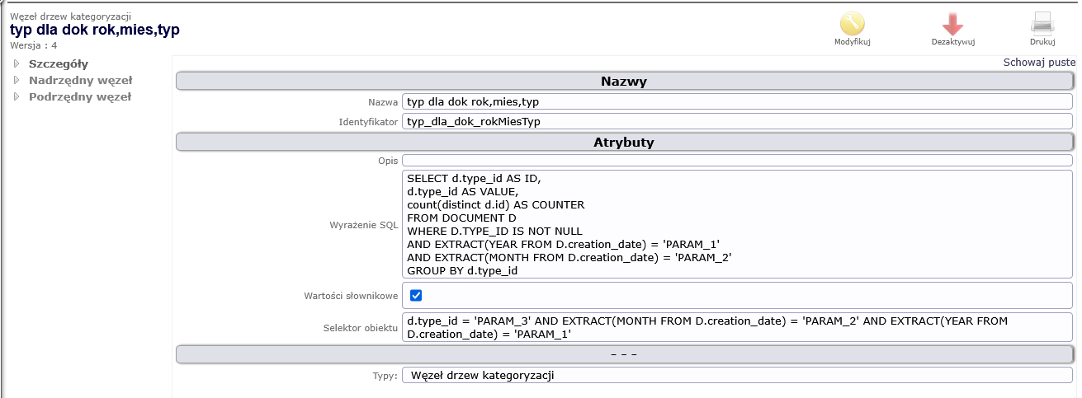Click the empty Opis field
1082x398 pixels.
(x=736, y=161)
